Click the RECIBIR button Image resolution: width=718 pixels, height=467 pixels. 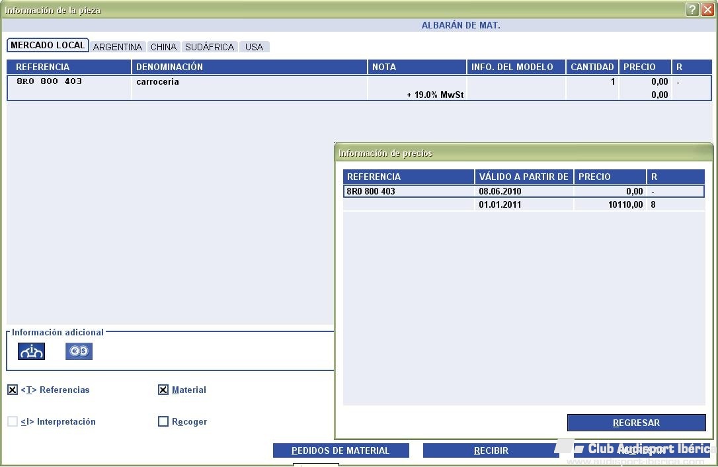491,450
